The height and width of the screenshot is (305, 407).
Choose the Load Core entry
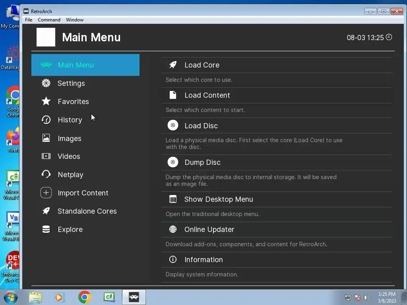(277, 65)
